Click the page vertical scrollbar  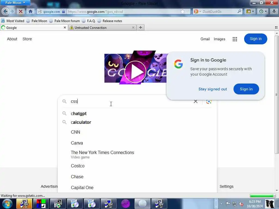[x=277, y=94]
